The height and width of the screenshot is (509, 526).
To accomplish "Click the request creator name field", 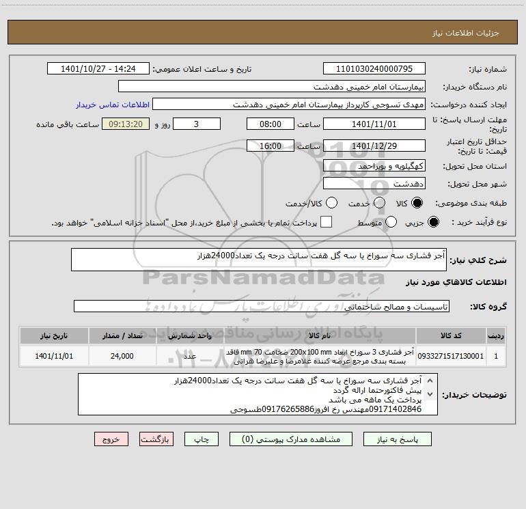I will 289,104.
